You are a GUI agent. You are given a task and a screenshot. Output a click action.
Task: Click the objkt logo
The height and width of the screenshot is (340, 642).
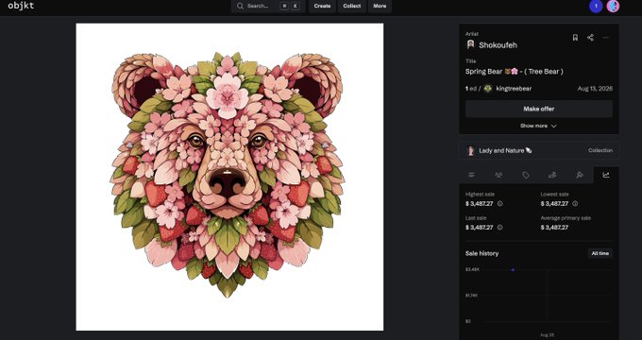tap(21, 6)
